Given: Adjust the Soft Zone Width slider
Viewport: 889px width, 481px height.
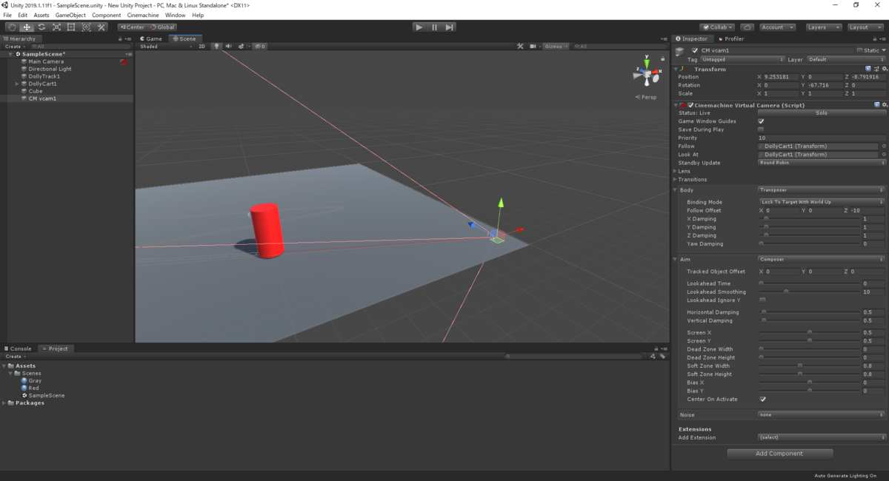Looking at the screenshot, I should pyautogui.click(x=809, y=366).
